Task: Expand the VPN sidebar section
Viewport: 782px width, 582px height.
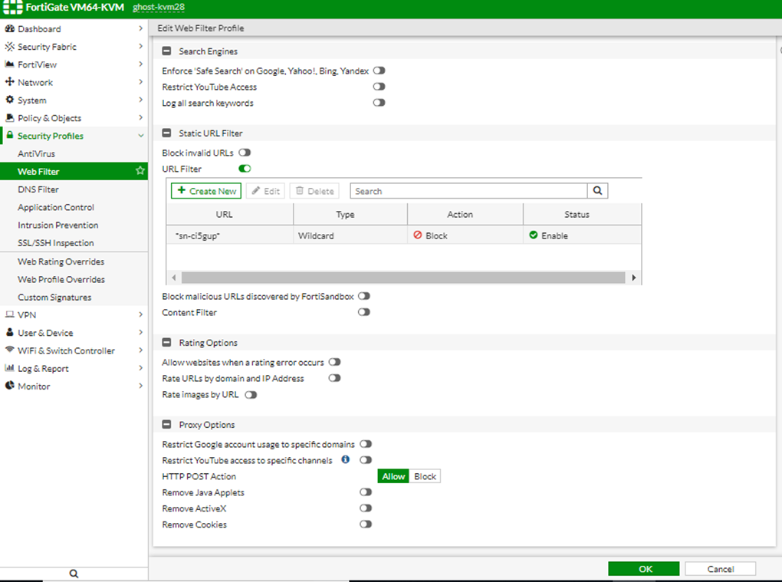Action: tap(140, 315)
